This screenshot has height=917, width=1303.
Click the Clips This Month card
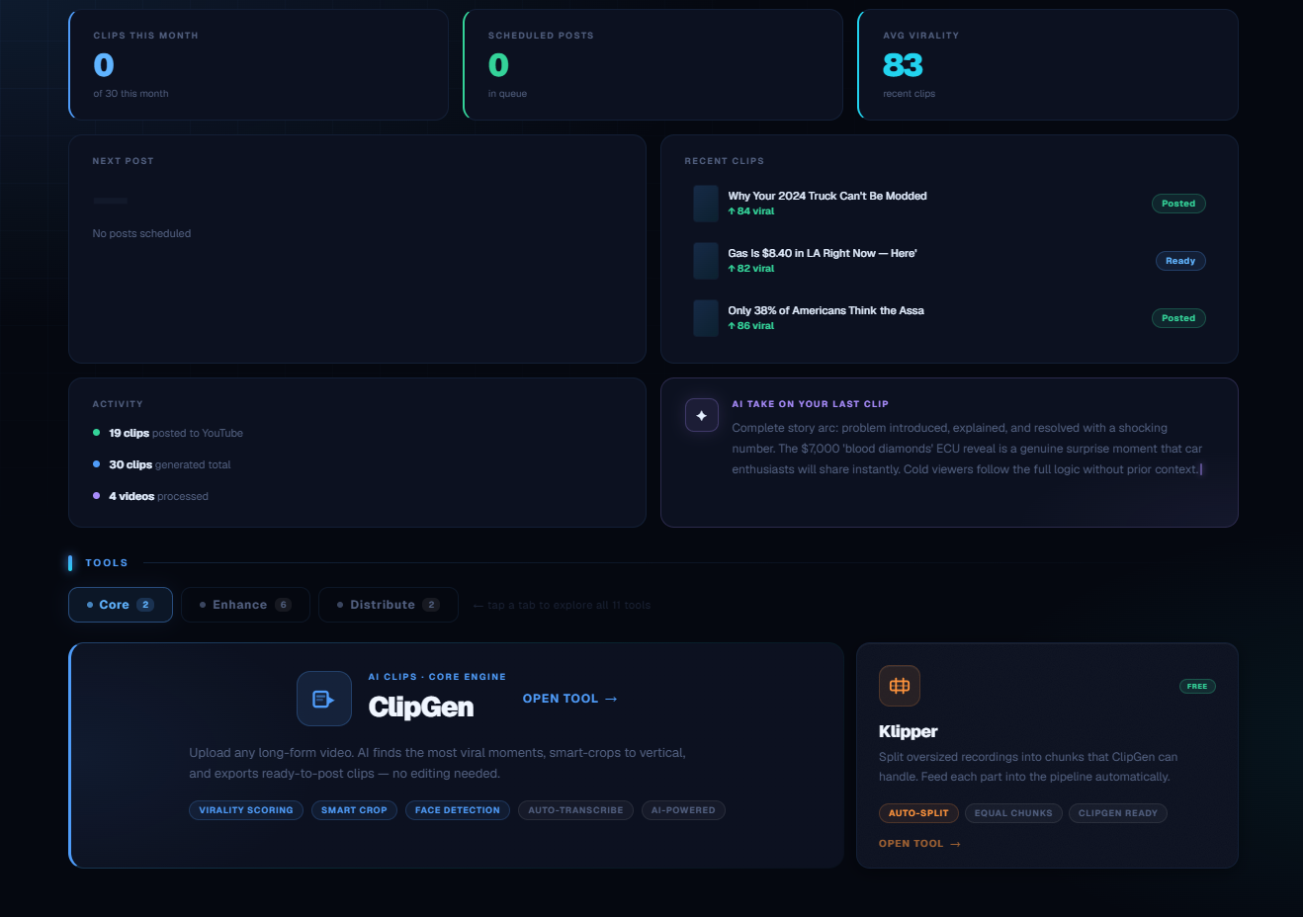coord(258,64)
